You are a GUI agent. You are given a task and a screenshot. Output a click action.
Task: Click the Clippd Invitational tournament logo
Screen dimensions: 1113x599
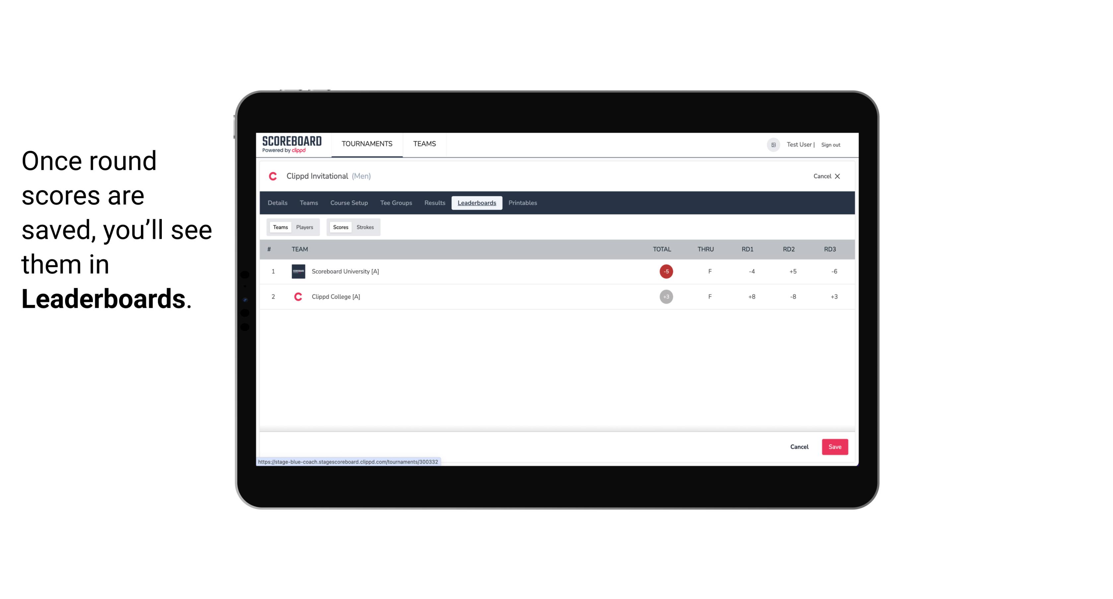pos(274,176)
